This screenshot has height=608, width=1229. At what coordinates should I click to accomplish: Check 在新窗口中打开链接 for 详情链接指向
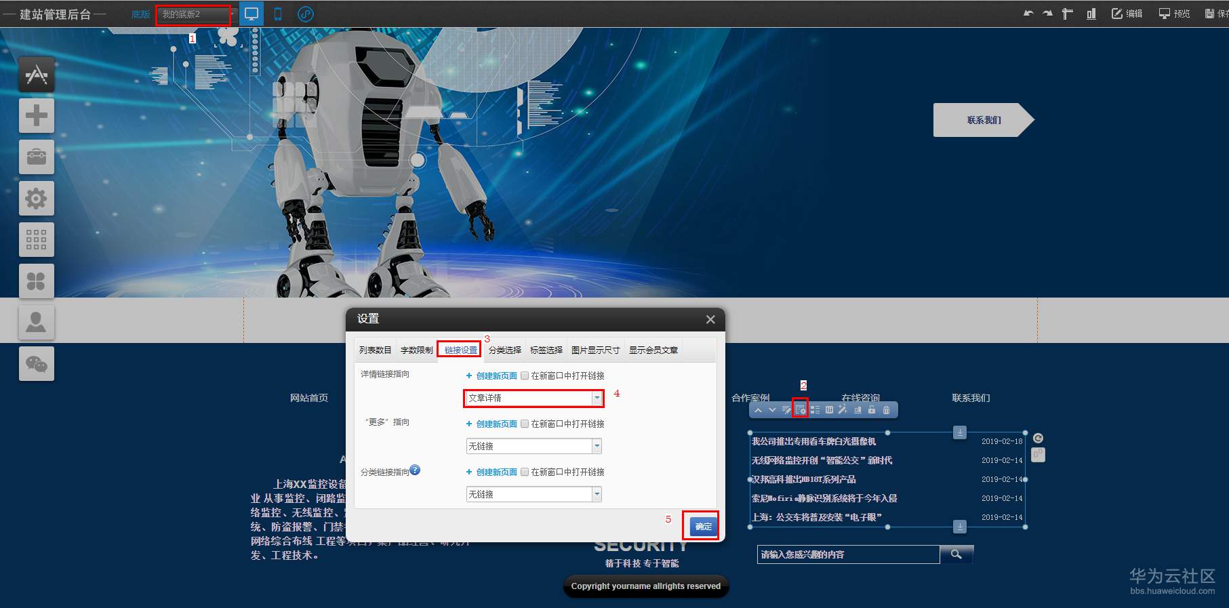coord(525,376)
